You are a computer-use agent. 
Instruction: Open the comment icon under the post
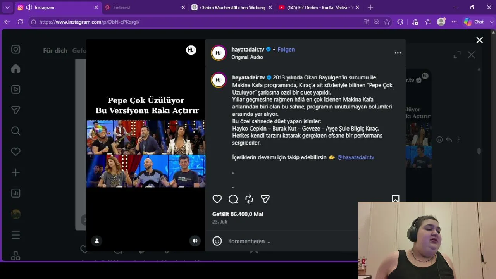(x=233, y=199)
